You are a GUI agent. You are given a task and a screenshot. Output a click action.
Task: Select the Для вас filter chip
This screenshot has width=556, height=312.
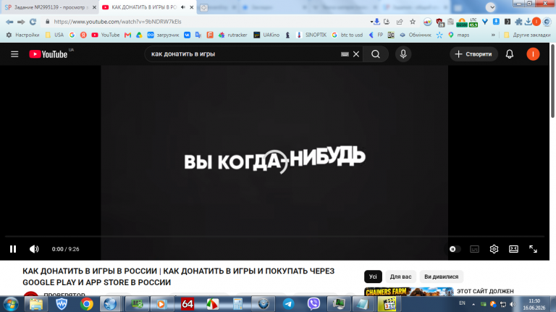coord(400,277)
